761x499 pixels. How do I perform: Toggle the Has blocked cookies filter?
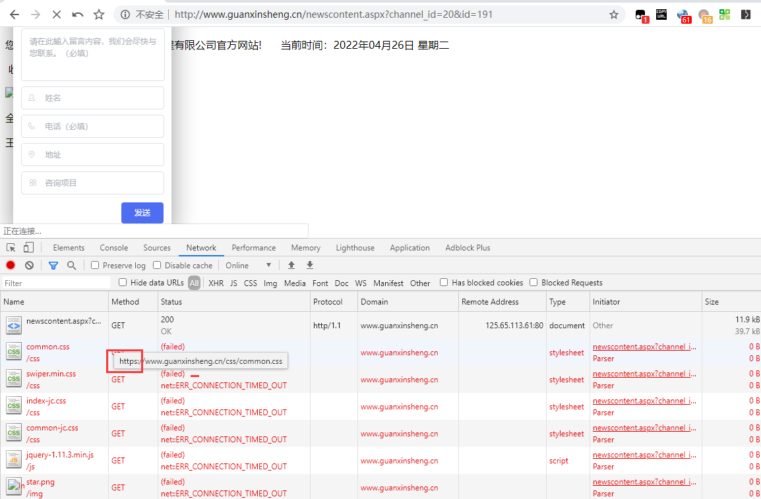pos(443,282)
